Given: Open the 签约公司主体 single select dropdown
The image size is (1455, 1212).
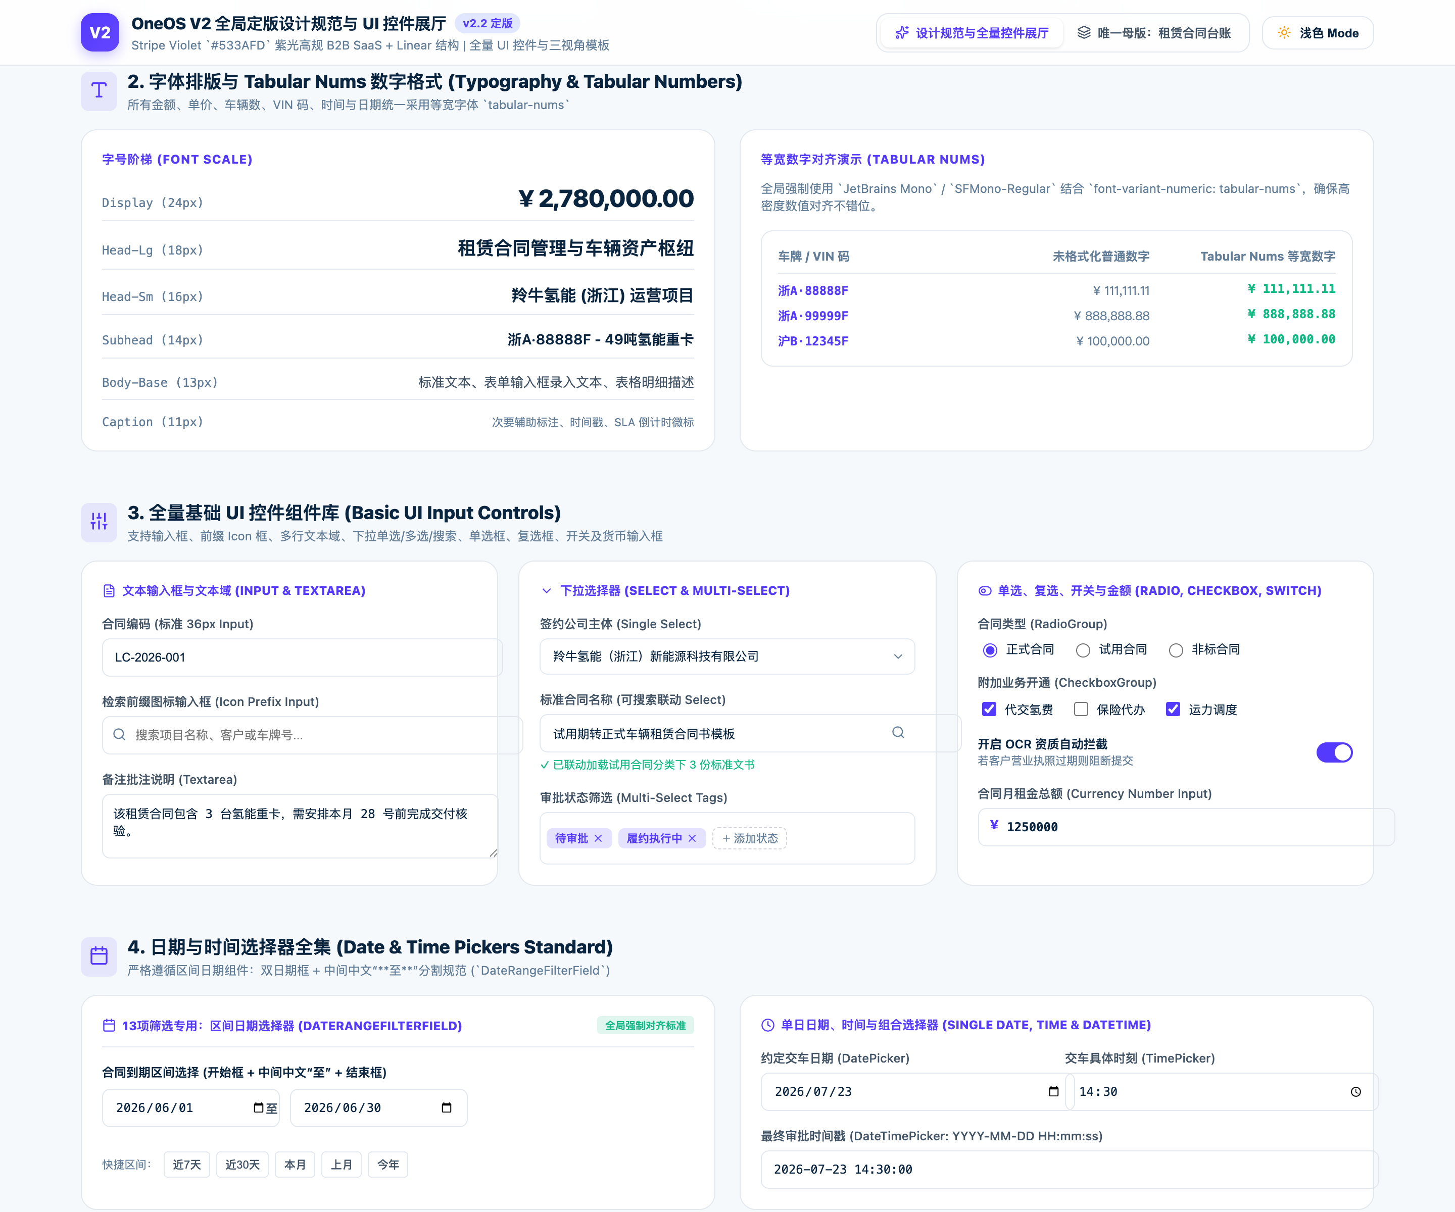Looking at the screenshot, I should 727,656.
